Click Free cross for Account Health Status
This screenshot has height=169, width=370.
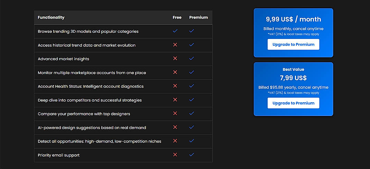coord(175,86)
